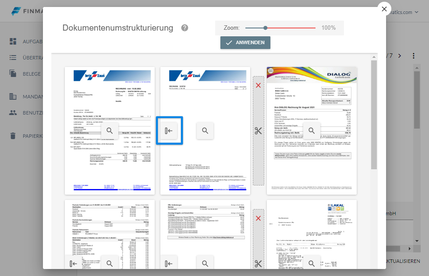Click the Aufgaben dashboard icon
The image size is (429, 276).
tap(13, 41)
